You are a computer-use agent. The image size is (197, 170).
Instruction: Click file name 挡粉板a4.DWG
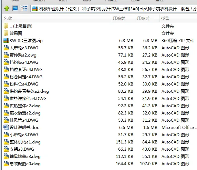coord(24,62)
